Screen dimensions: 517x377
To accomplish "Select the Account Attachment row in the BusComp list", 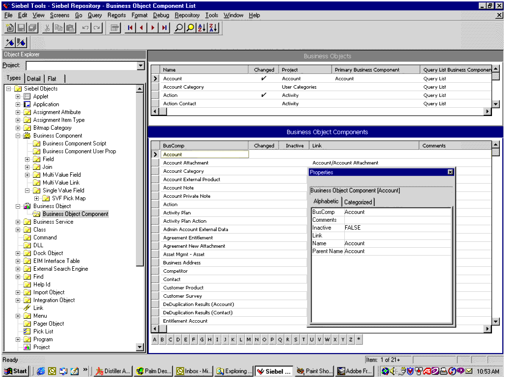I will (x=185, y=163).
